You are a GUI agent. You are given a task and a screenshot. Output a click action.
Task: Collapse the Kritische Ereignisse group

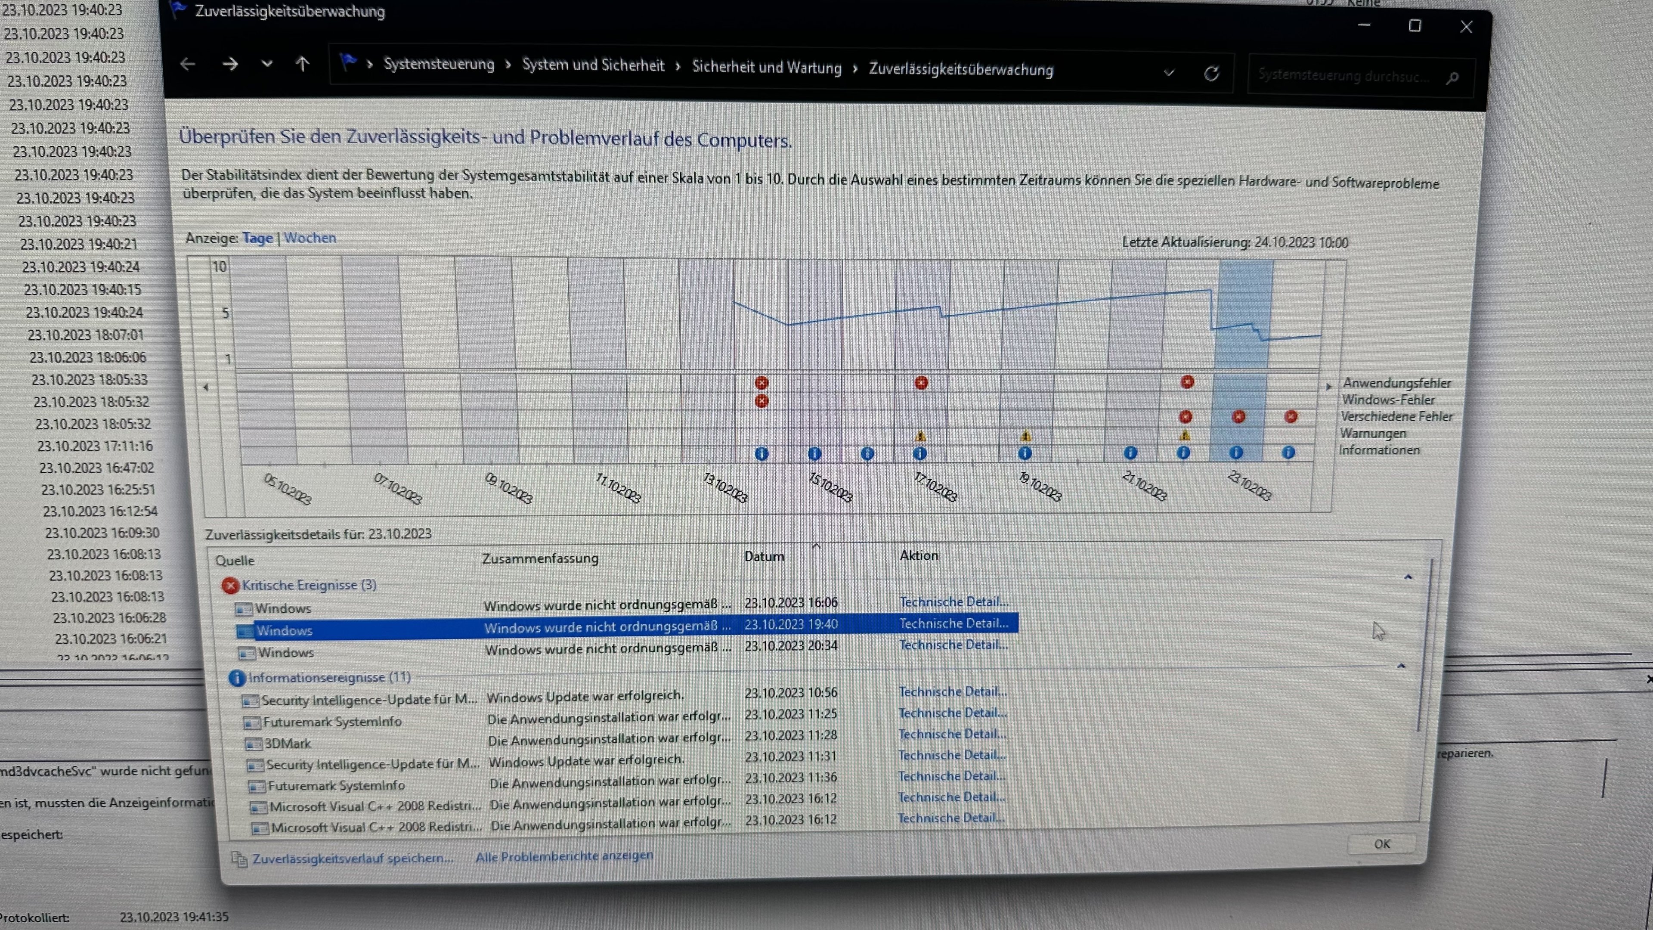(x=1408, y=577)
